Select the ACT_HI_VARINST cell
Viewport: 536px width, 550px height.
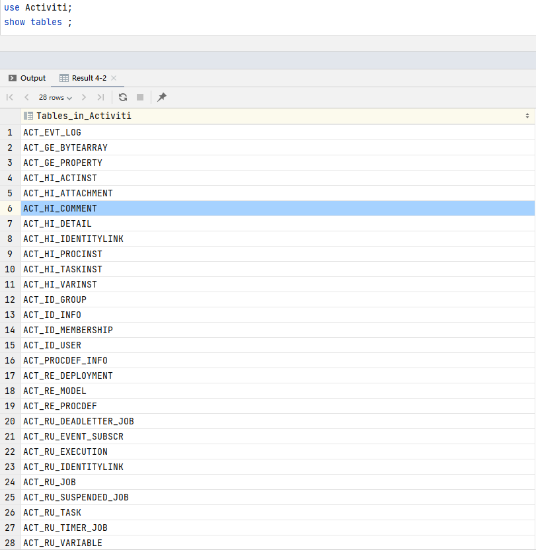tap(278, 284)
